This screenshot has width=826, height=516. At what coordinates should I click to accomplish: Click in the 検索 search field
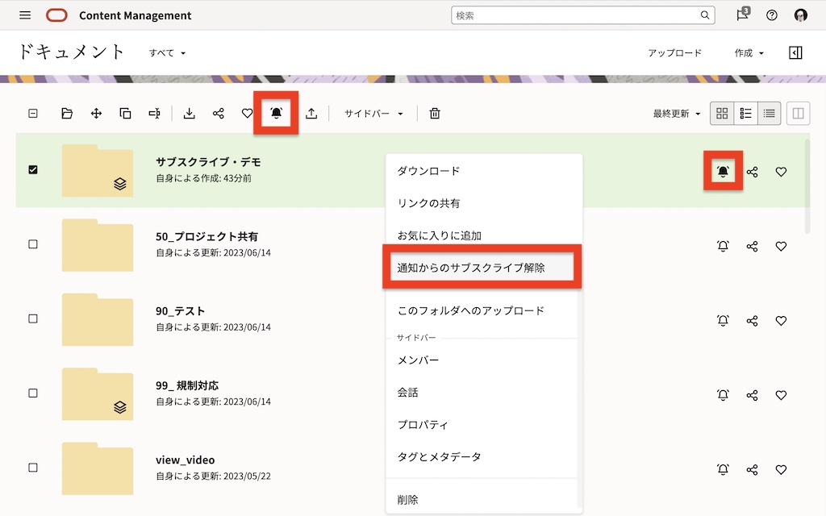pyautogui.click(x=575, y=15)
